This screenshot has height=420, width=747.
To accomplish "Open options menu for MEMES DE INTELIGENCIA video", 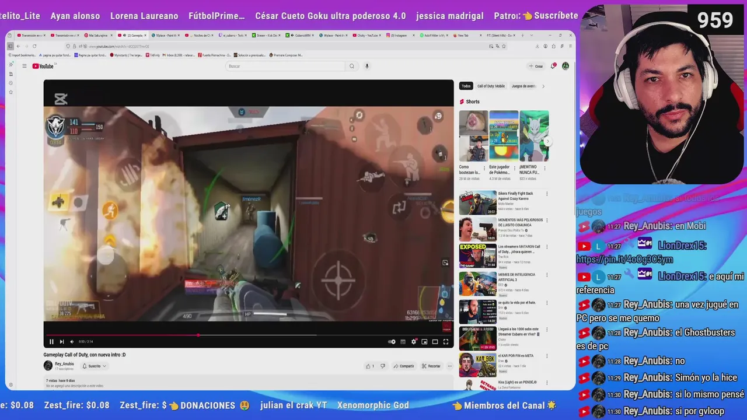I will pyautogui.click(x=547, y=275).
